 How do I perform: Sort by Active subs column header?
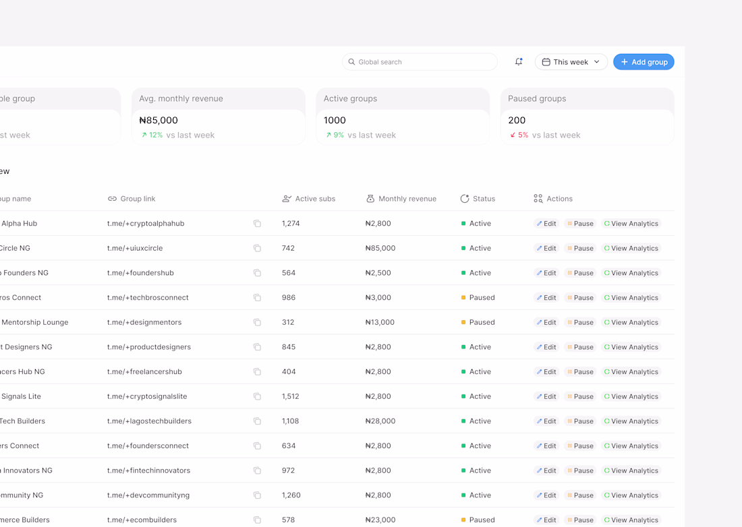(x=314, y=199)
